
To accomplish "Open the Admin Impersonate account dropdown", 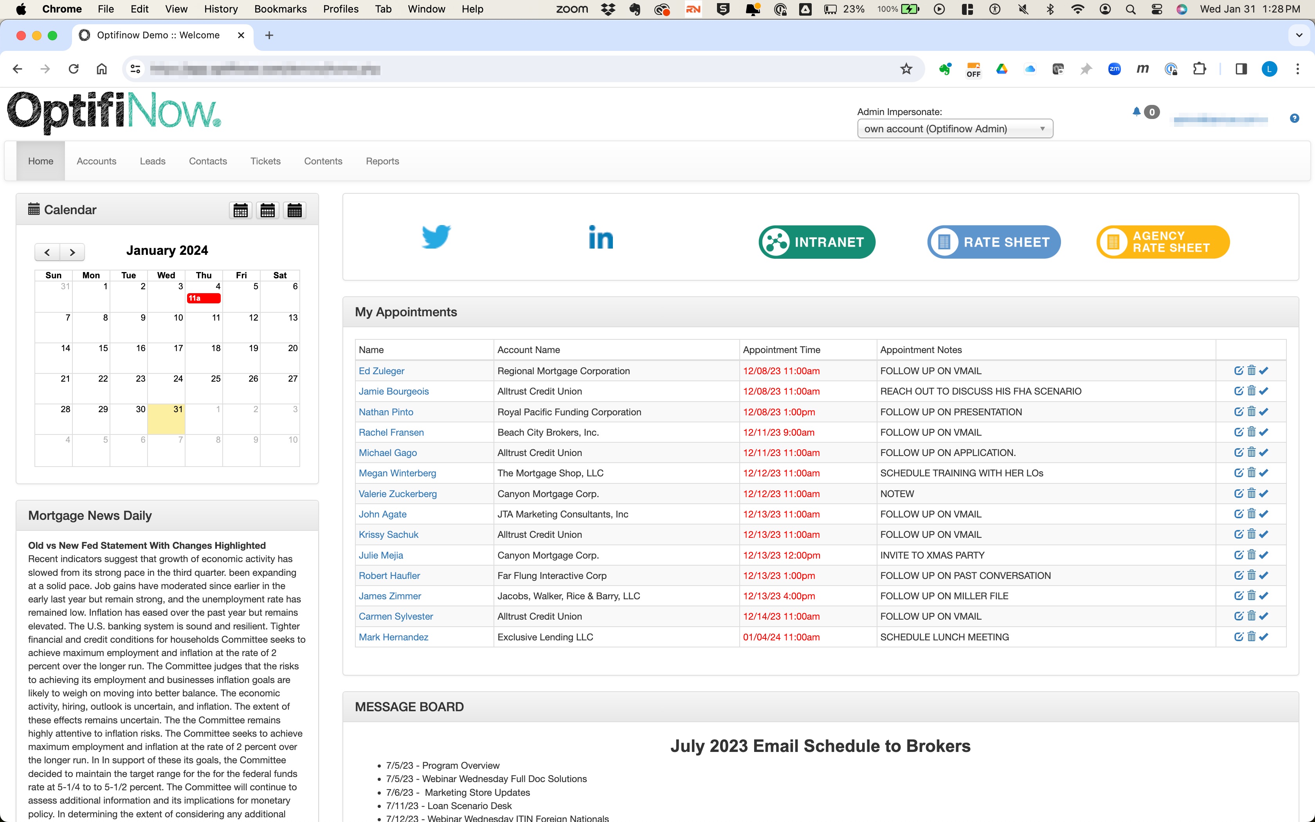I will pos(955,128).
